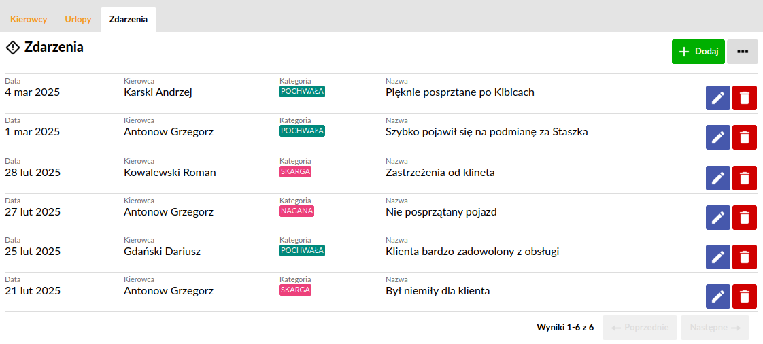Viewport: 763px width, 344px height.
Task: Delete the Gdański Dariusz event row
Action: click(x=745, y=257)
